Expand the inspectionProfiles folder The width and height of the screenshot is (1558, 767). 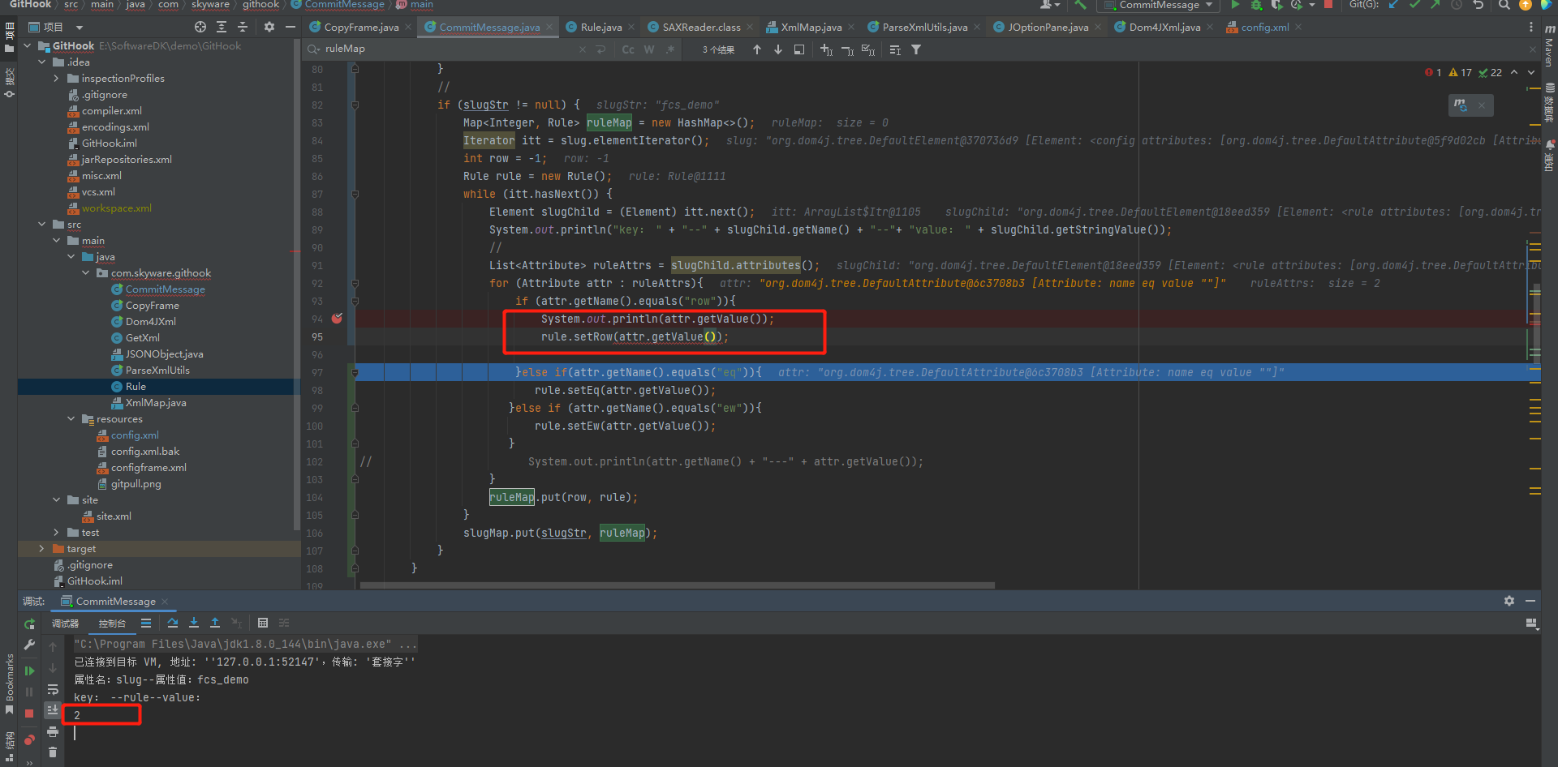[56, 79]
